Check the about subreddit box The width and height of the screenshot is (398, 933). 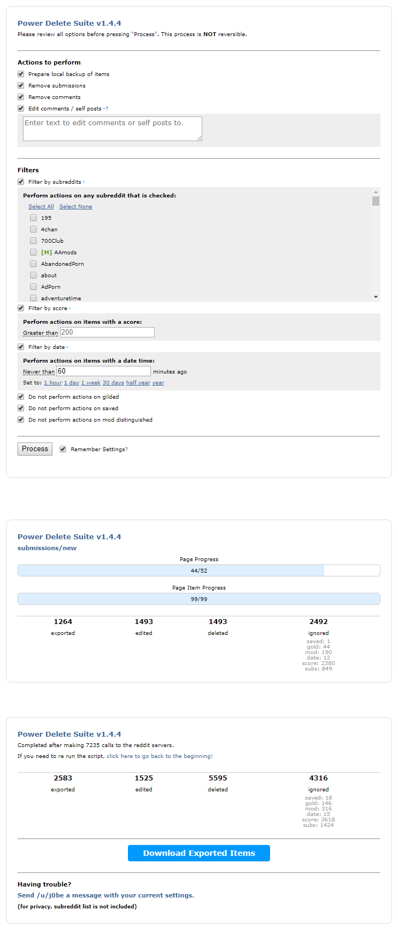click(33, 275)
